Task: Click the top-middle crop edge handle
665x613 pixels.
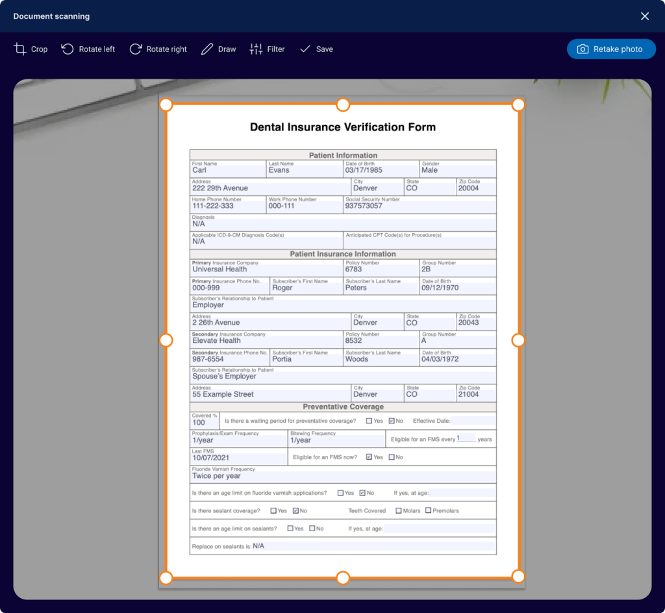Action: (343, 105)
